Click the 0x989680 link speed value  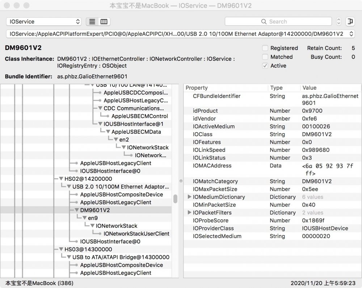click(316, 150)
